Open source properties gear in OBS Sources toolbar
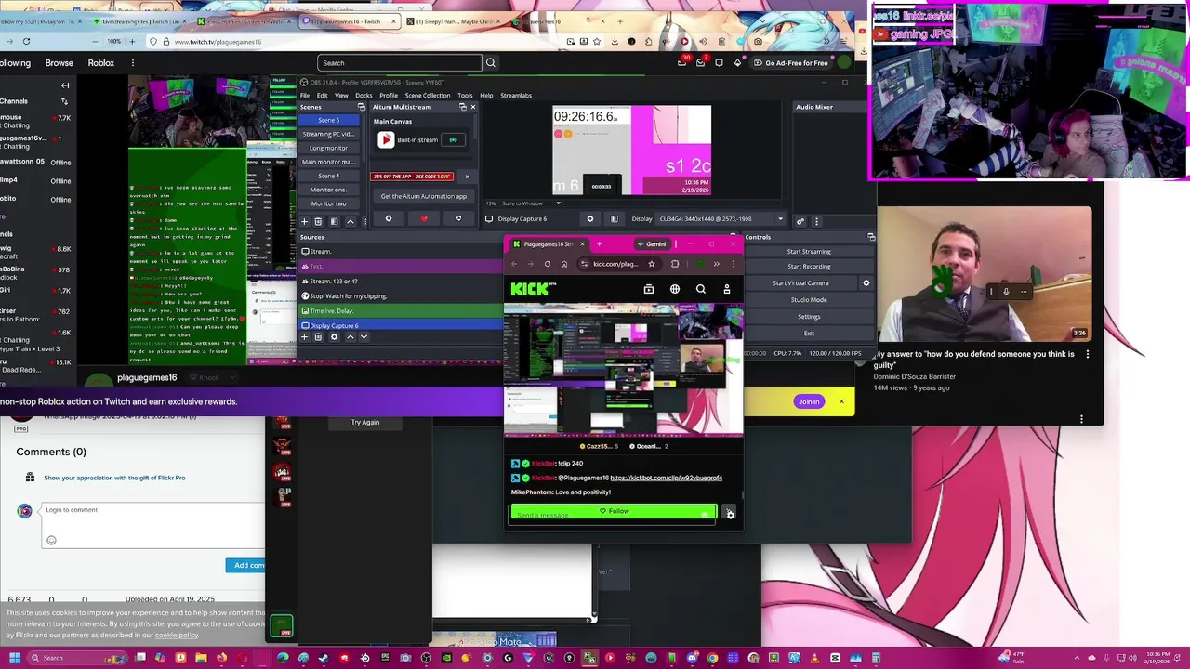Viewport: 1190px width, 669px height. 334,336
